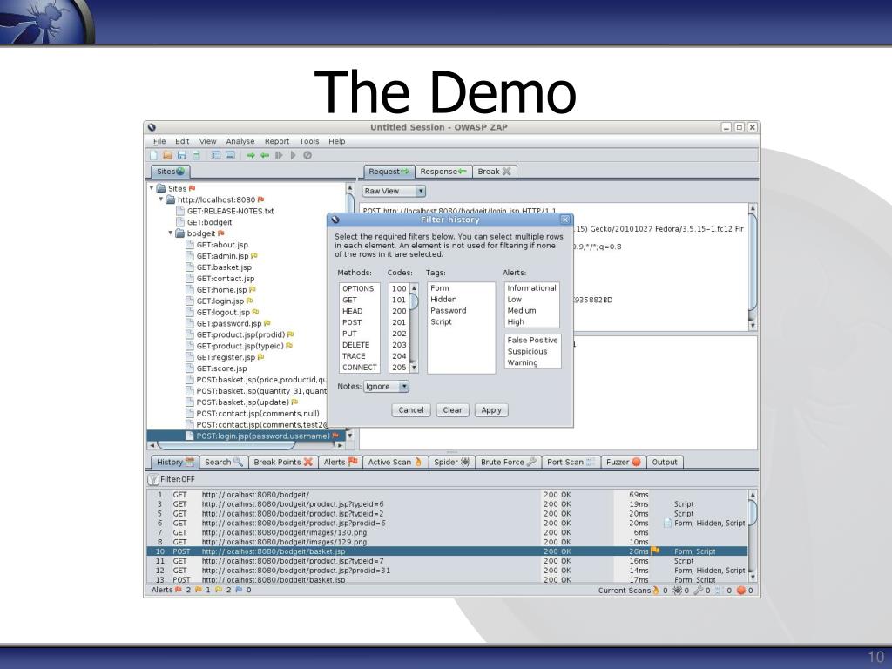The height and width of the screenshot is (669, 892).
Task: Set break on all responses (left green arrow)
Action: 265,155
